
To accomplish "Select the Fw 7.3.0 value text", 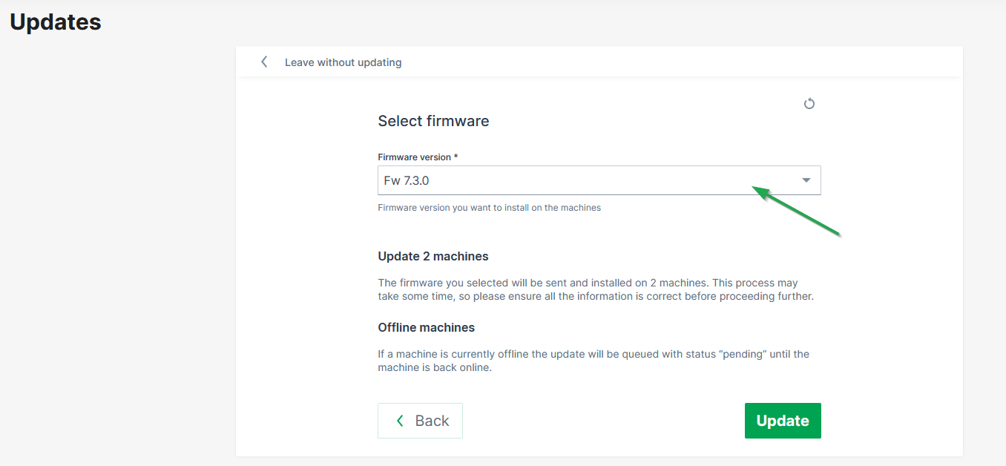I will [x=406, y=180].
